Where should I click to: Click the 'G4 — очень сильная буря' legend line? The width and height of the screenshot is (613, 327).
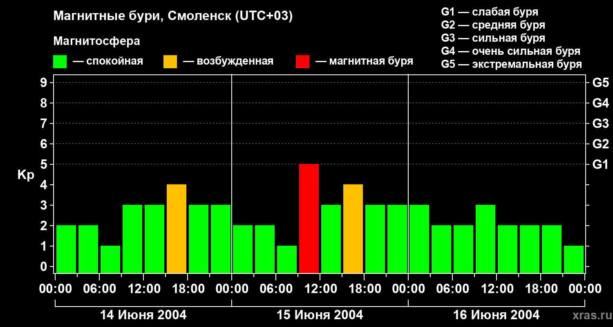[x=511, y=51]
